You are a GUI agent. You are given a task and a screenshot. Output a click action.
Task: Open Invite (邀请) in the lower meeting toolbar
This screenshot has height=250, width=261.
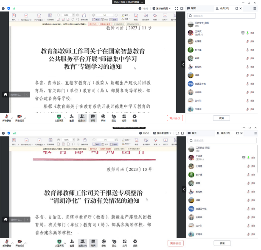click(x=71, y=242)
